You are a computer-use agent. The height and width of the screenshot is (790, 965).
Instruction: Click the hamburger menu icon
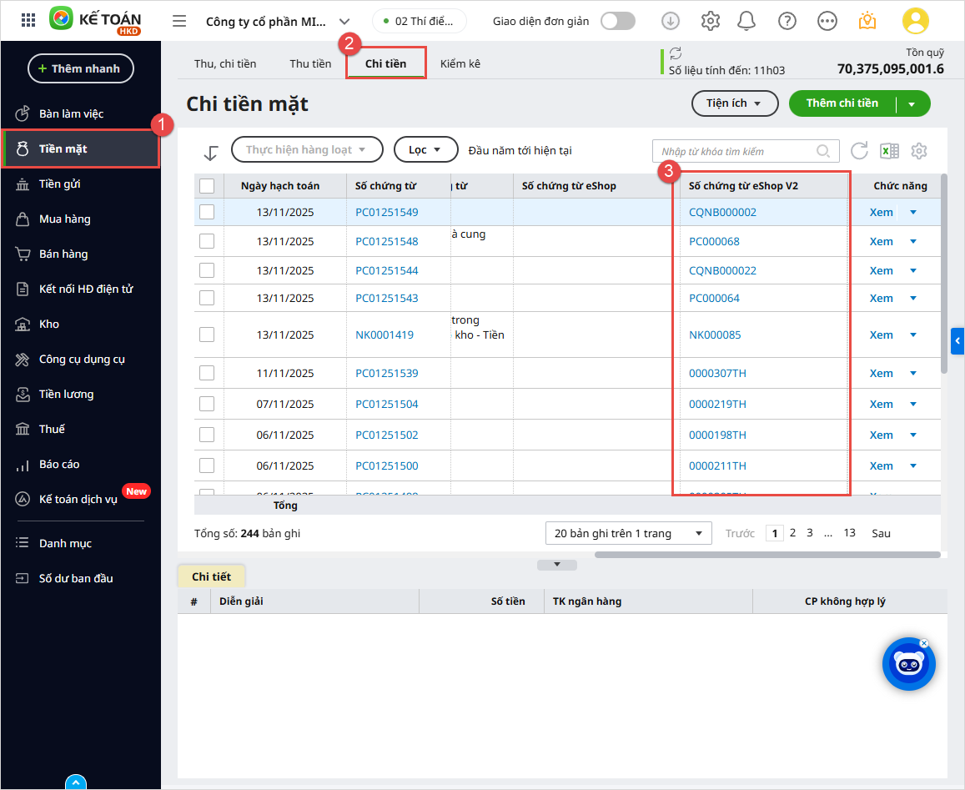[179, 21]
